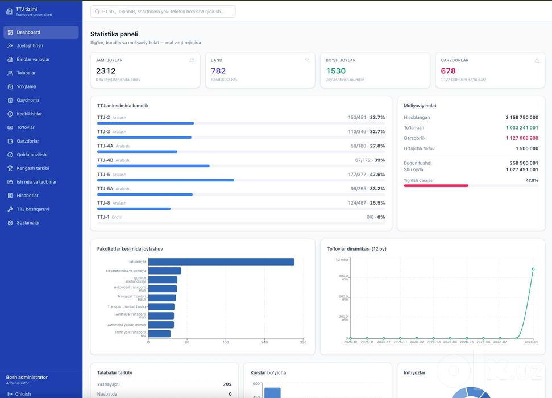
Task: Click the Band 782 card
Action: [260, 70]
